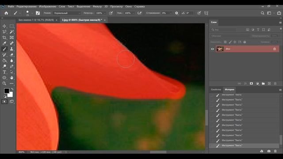Screen dimensions: 283x159
Task: Open the layer filter type dropdown
Action: pyautogui.click(x=223, y=30)
